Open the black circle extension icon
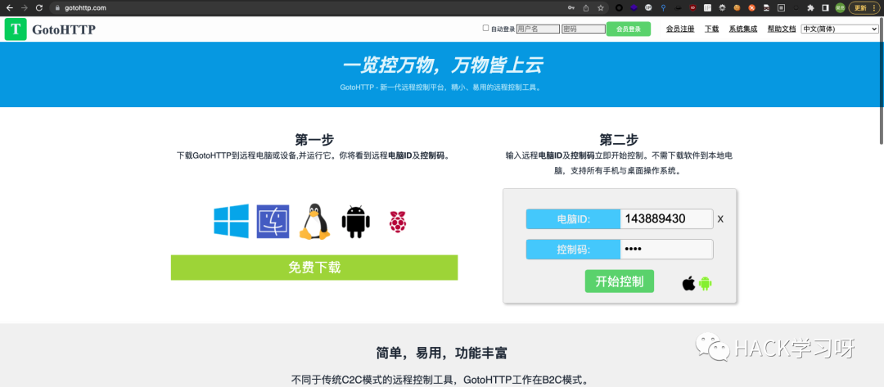Screen dimensions: 884x387 (x=619, y=8)
